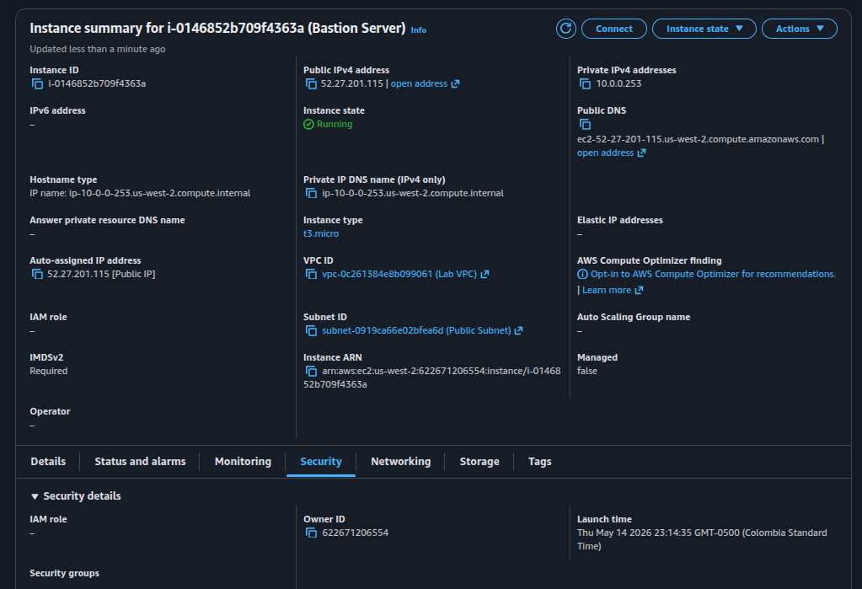Copy the Auto-assigned IP address

[x=37, y=274]
